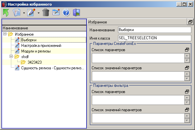Expand filter Список значений параметров window icon

point(187,110)
